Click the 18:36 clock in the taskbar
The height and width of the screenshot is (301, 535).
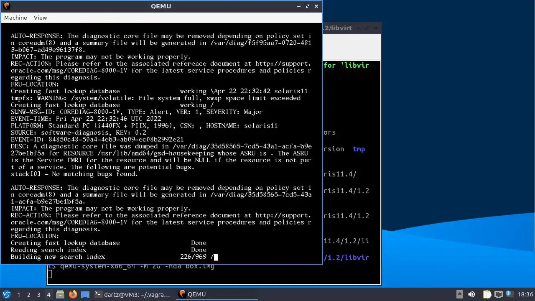[525, 294]
